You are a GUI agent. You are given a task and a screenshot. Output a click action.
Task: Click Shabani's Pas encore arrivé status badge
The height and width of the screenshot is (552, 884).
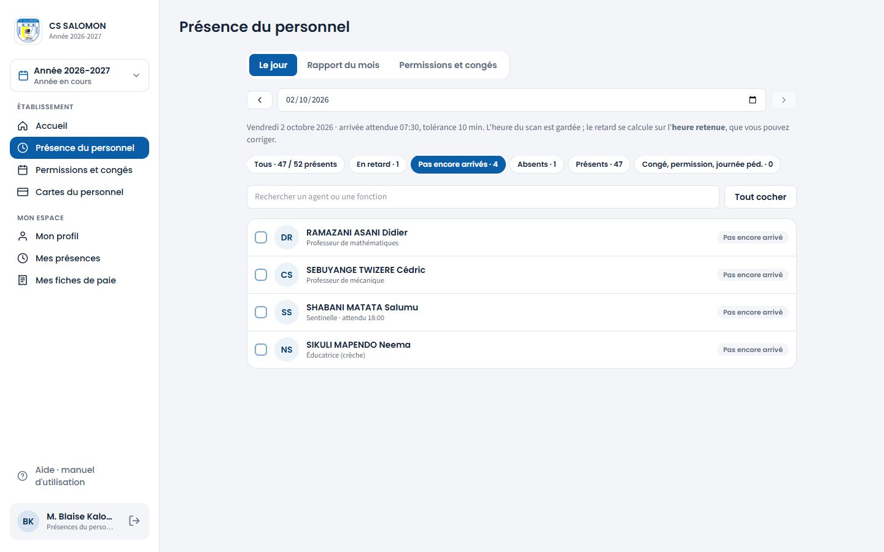[753, 312]
